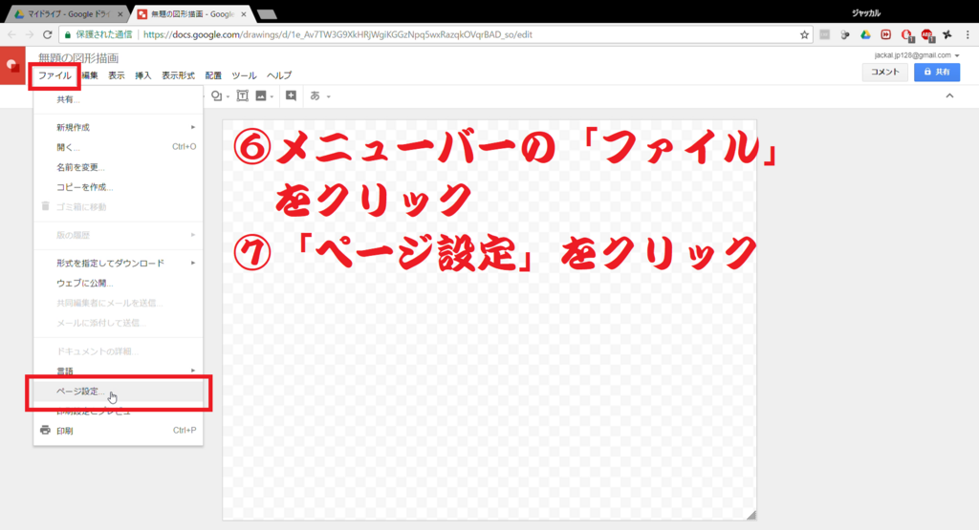
Task: Click the browser back arrow
Action: point(11,35)
